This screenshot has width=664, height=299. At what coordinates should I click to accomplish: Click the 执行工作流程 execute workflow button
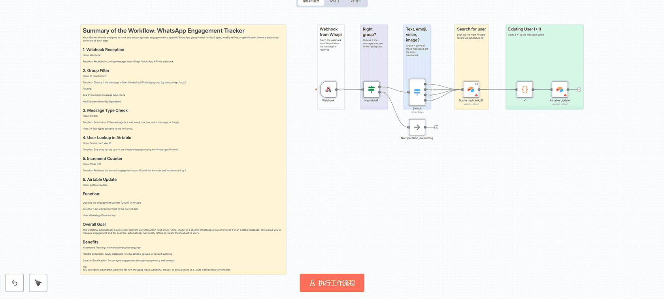click(332, 283)
